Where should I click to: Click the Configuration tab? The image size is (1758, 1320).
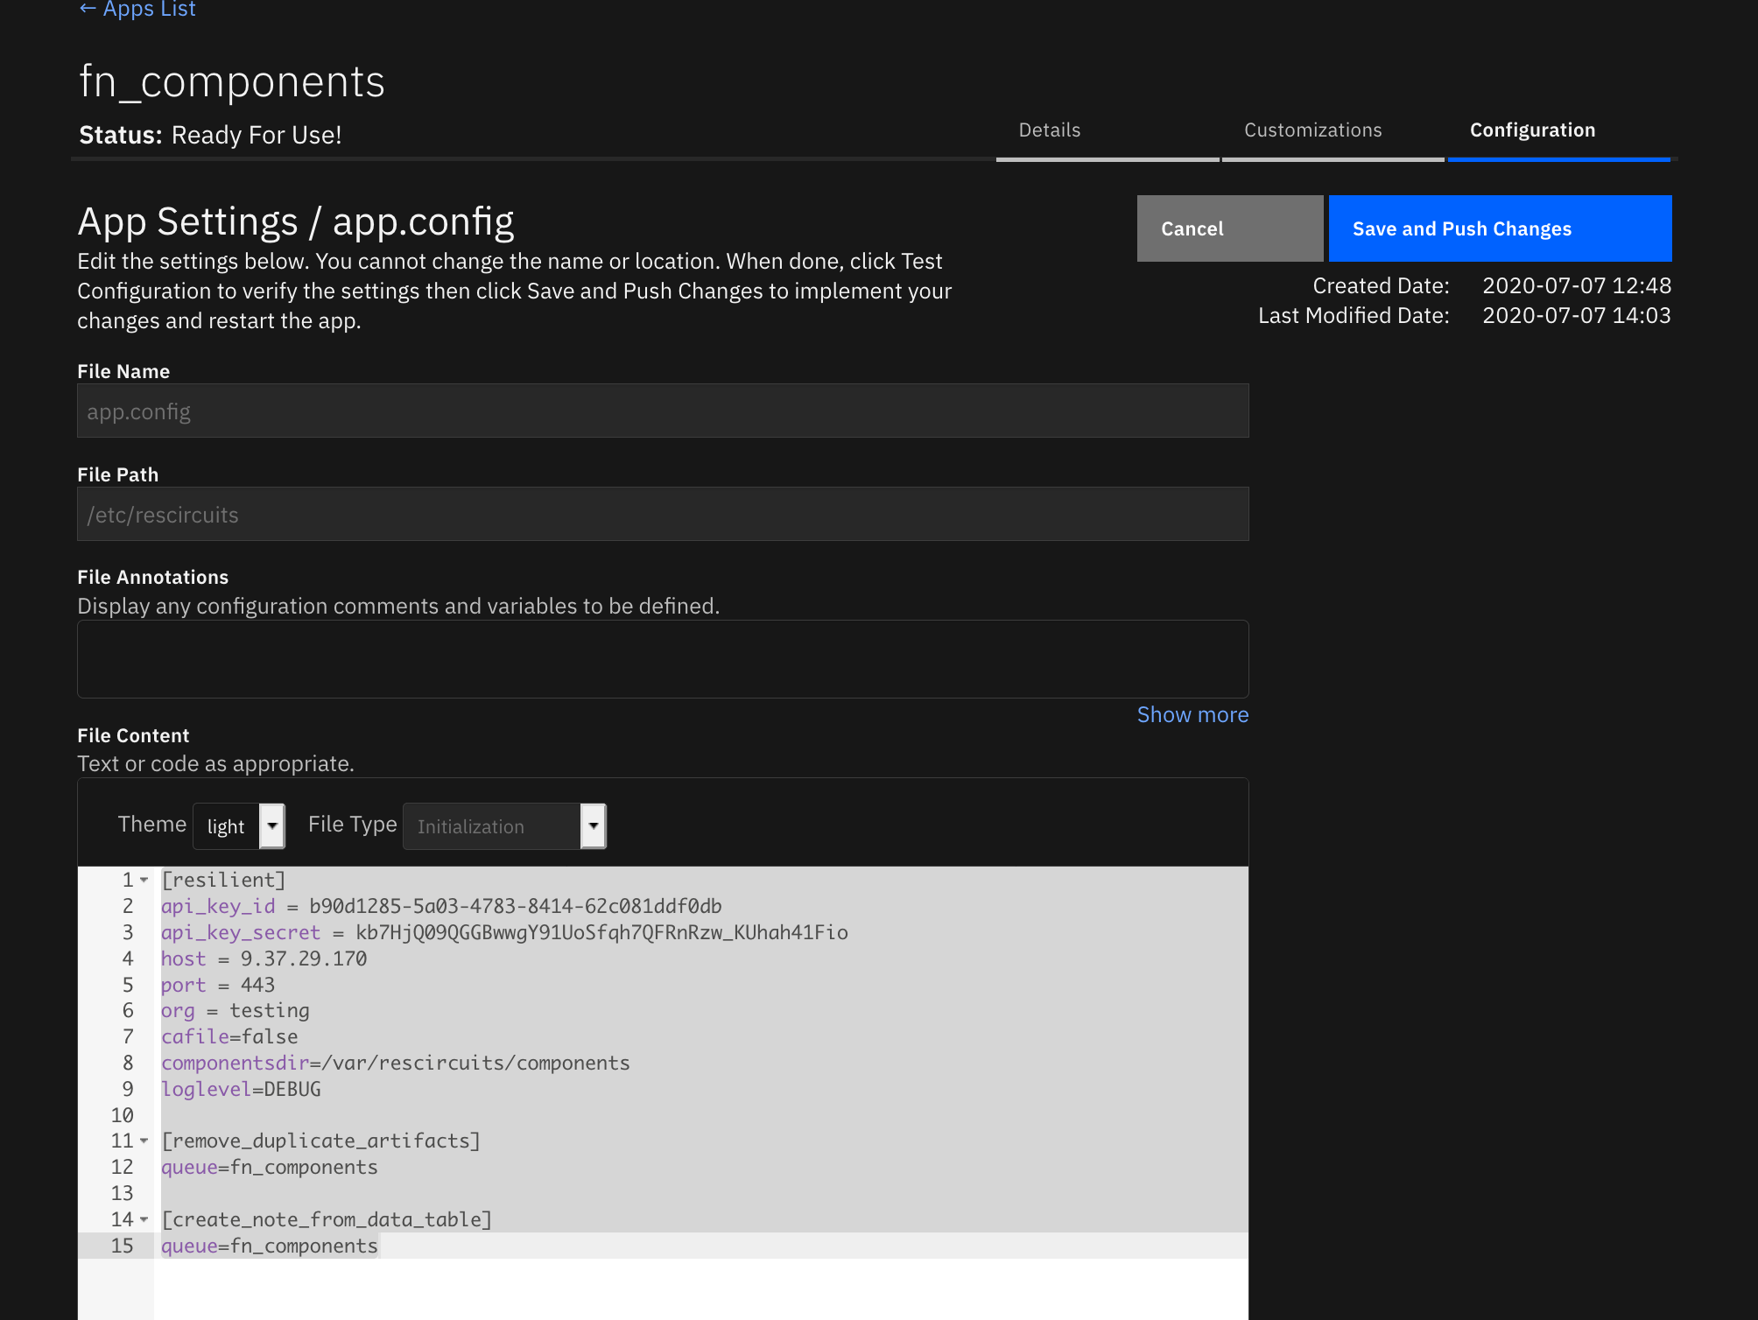tap(1533, 129)
